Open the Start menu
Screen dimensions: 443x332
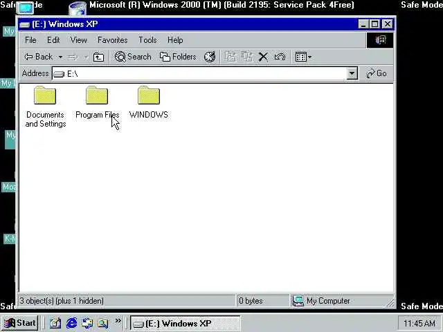[20, 323]
